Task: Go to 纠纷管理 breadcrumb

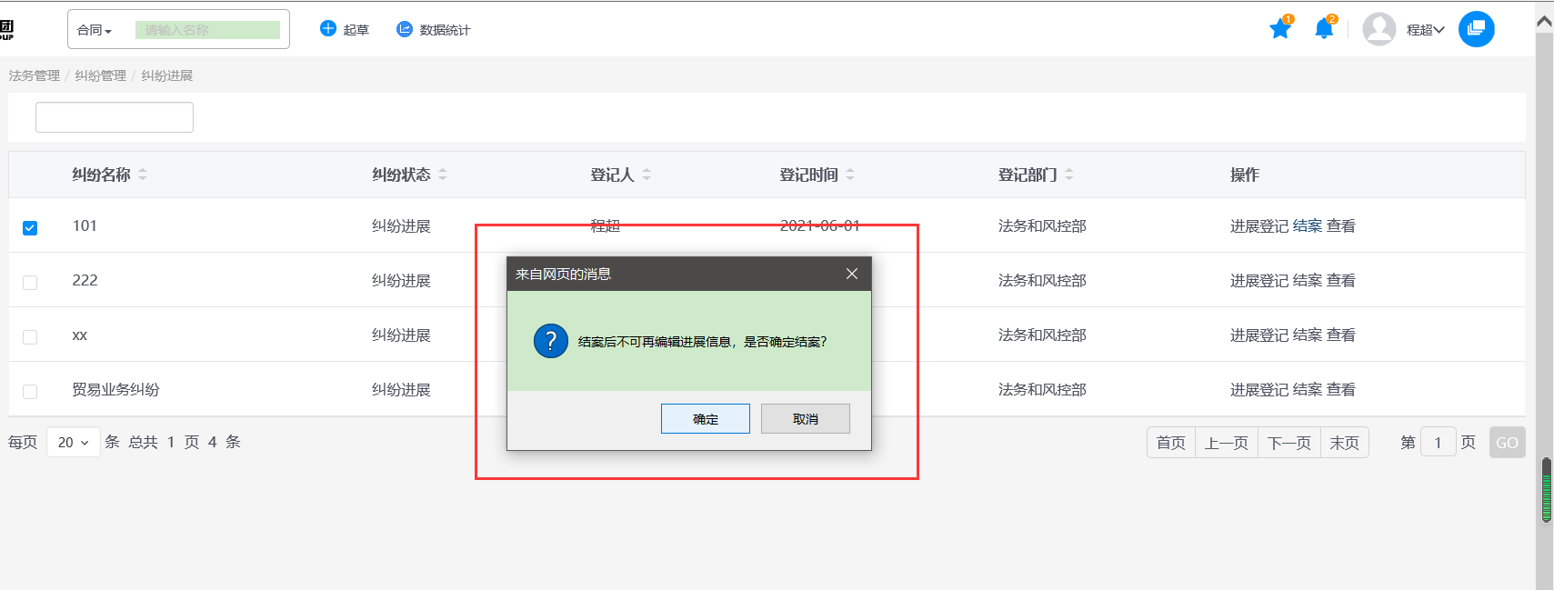Action: (x=100, y=75)
